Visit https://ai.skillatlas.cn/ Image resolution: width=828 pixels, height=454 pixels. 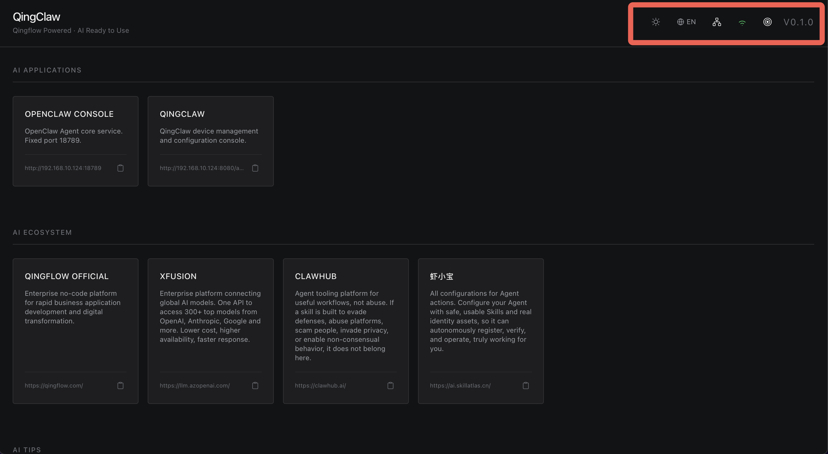[460, 386]
